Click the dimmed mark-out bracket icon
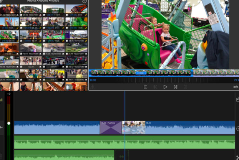Image resolution: width=239 pixels, height=160 pixels. point(186,87)
